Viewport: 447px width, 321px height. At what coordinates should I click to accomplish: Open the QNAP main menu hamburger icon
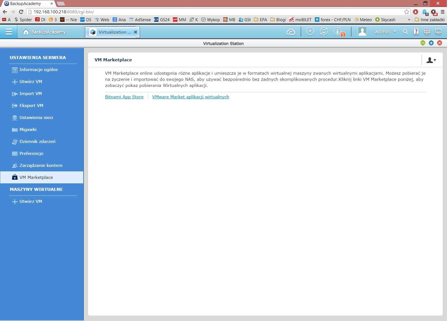click(9, 32)
